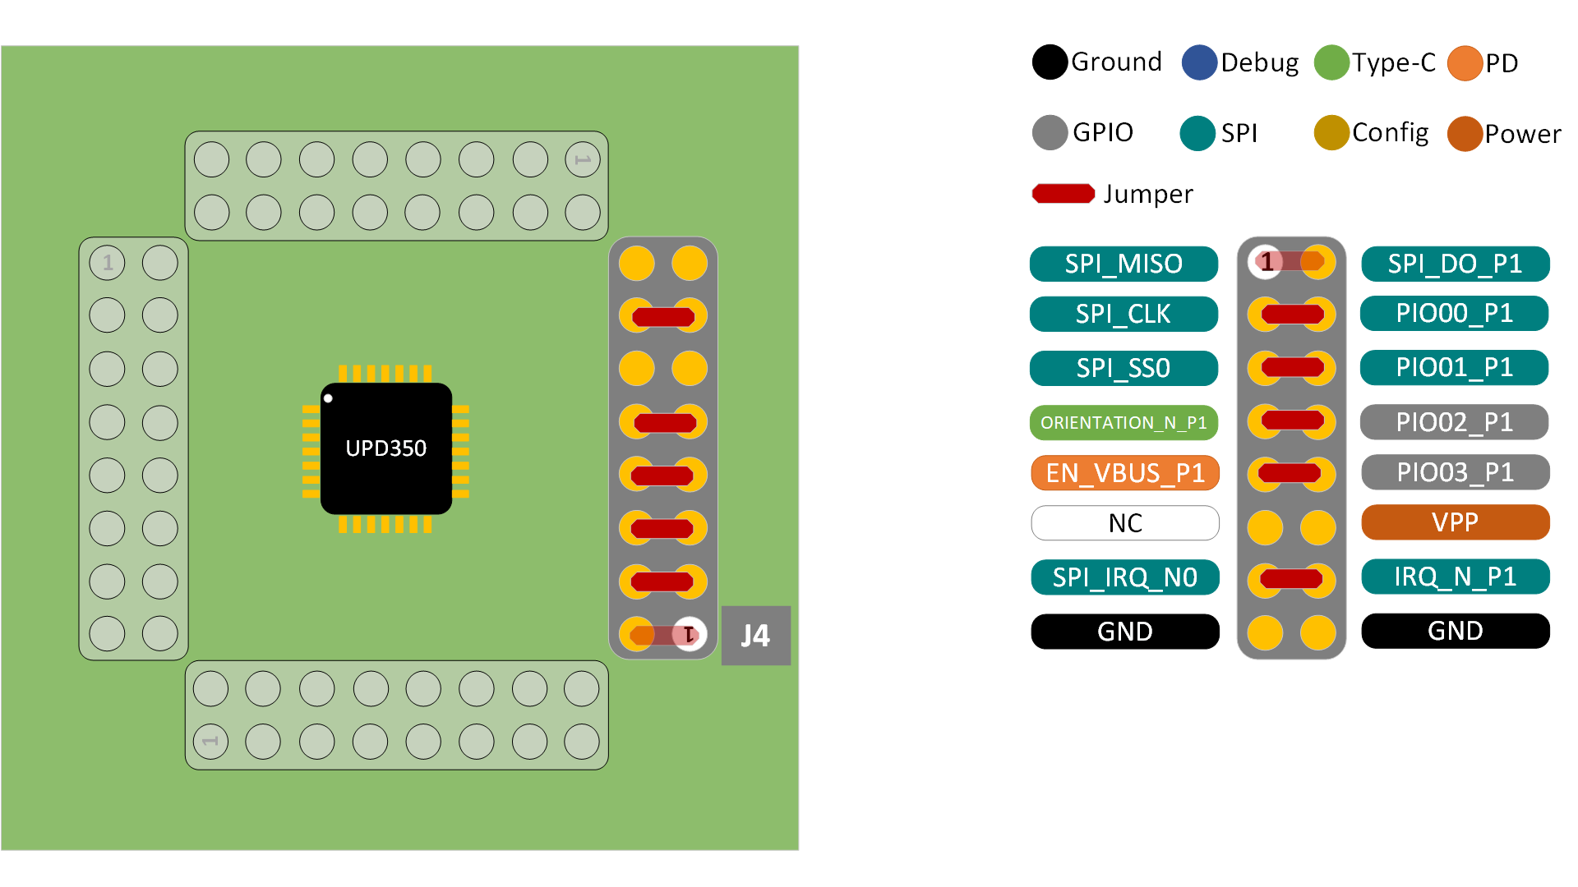
Task: Click the Ground color dot in the legend
Action: (x=1049, y=62)
